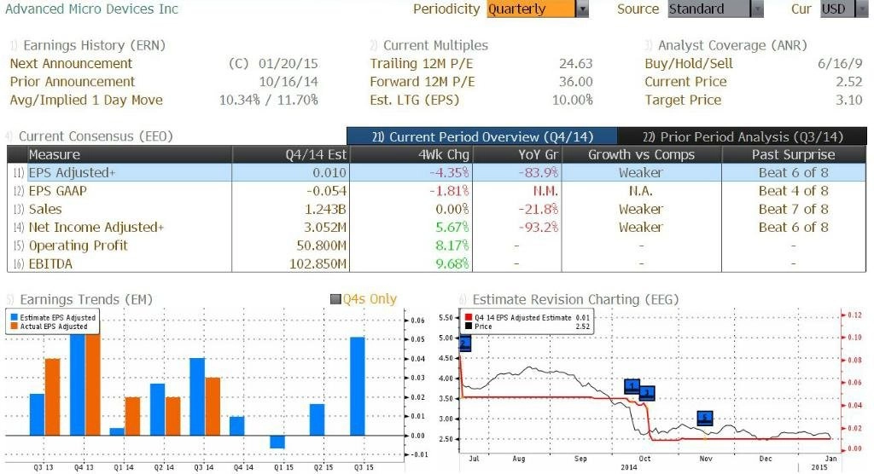Click Next Announcement date 01/20/15
The width and height of the screenshot is (874, 474).
pyautogui.click(x=288, y=63)
